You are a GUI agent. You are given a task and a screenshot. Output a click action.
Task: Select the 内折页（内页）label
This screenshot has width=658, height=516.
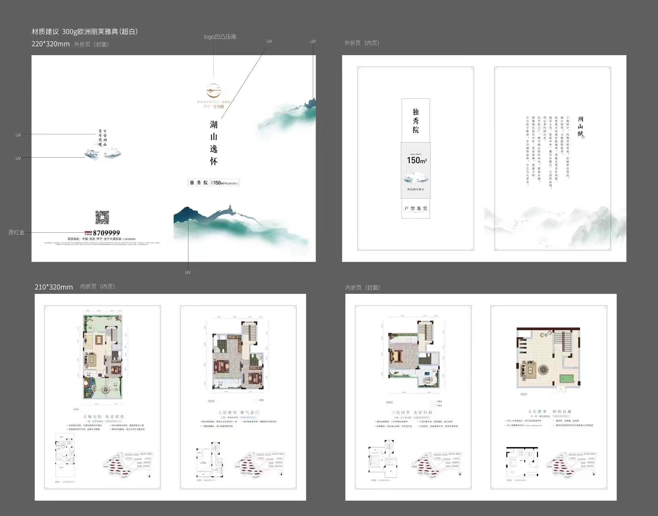98,286
